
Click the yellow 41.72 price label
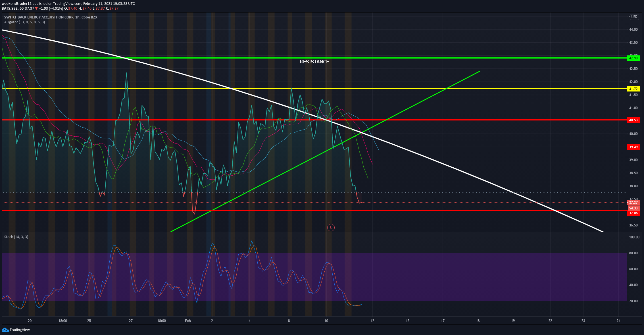tap(633, 89)
